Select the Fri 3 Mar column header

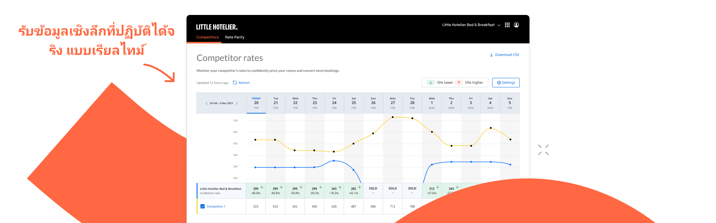(471, 103)
